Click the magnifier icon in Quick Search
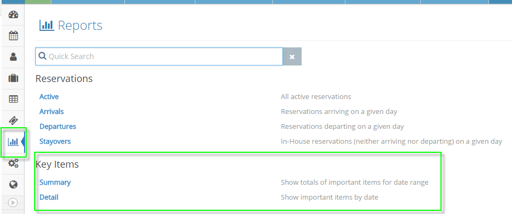Image resolution: width=512 pixels, height=214 pixels. (x=43, y=56)
